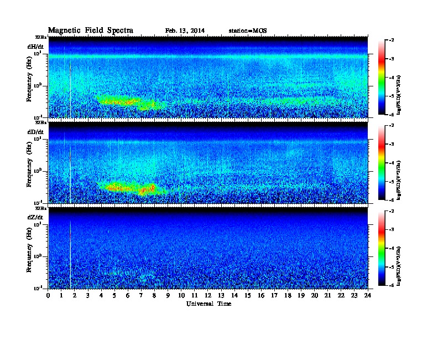
Task: Click the "-5" value on the dZ/dt color scale
Action: pyautogui.click(x=392, y=267)
